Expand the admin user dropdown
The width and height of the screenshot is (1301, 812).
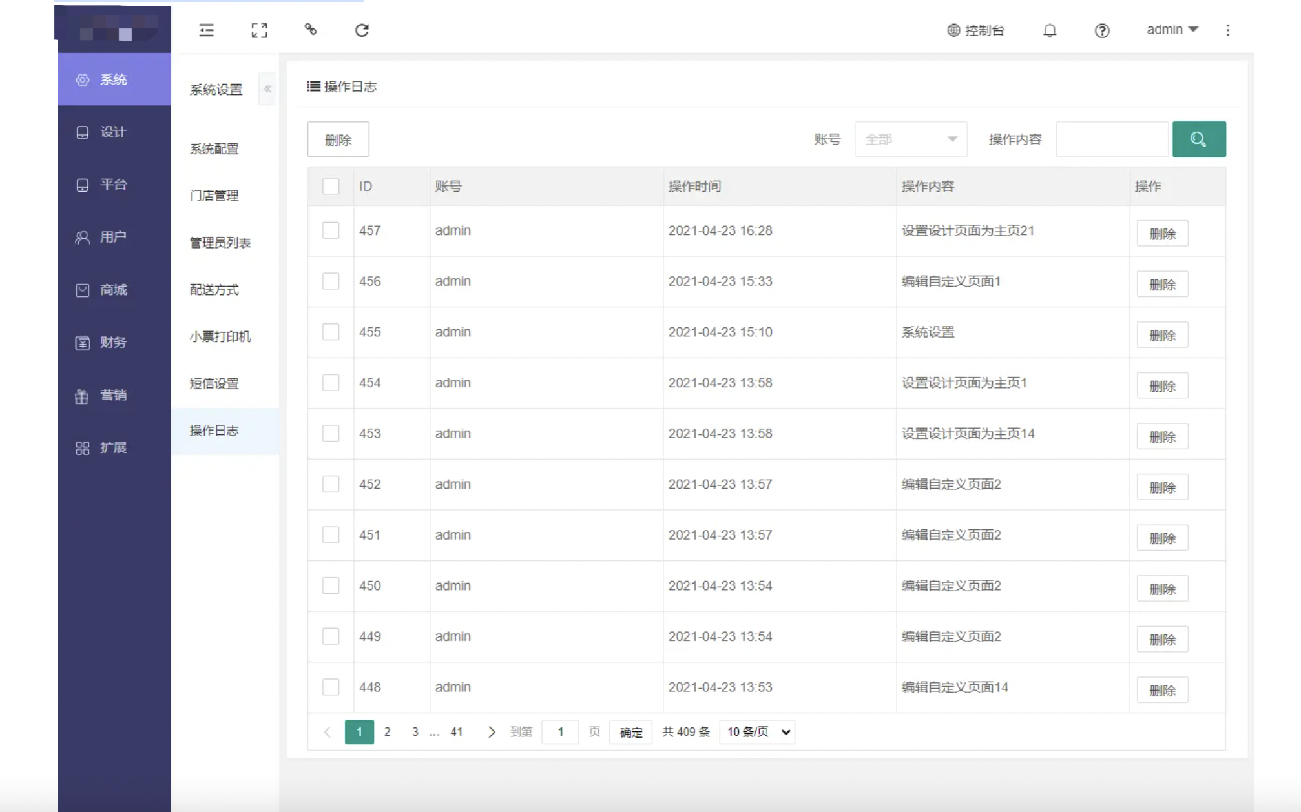(1172, 30)
